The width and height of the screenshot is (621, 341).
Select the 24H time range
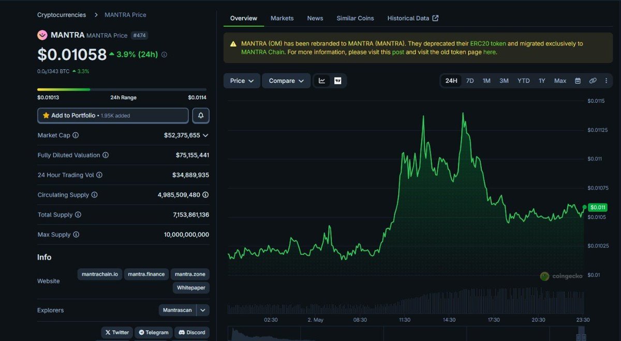tap(451, 81)
